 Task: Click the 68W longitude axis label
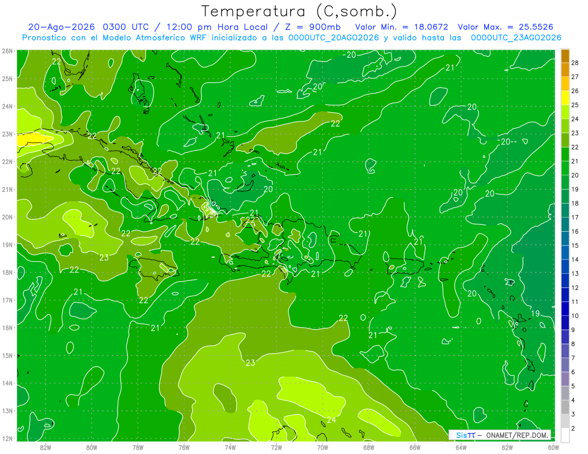pyautogui.click(x=368, y=447)
